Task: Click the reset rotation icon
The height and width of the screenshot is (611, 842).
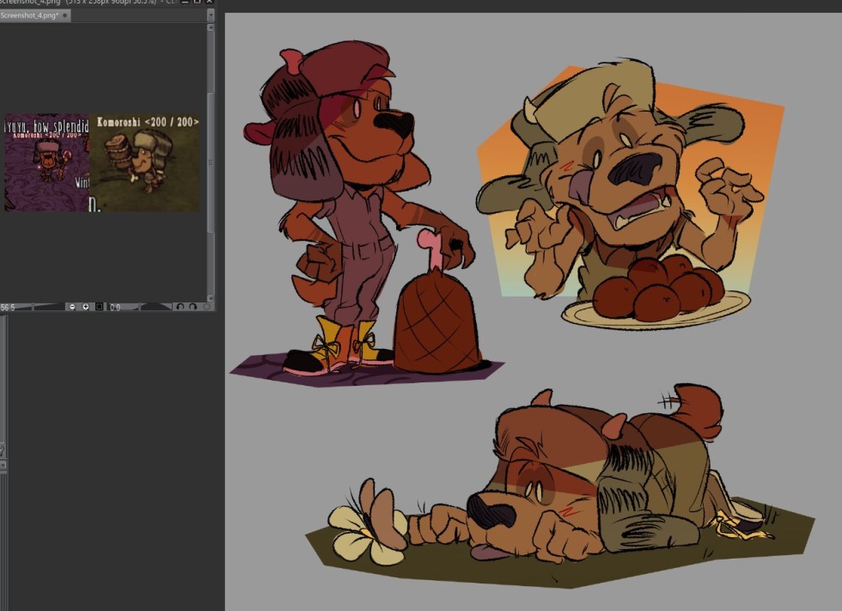Action: click(206, 307)
